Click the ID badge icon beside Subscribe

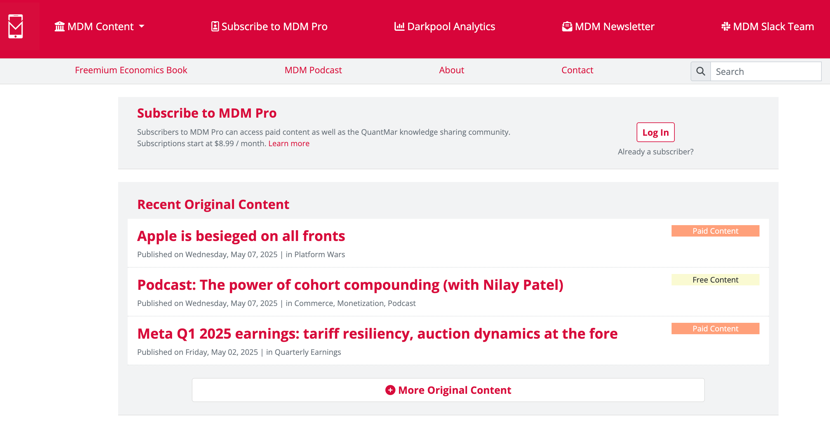(215, 26)
